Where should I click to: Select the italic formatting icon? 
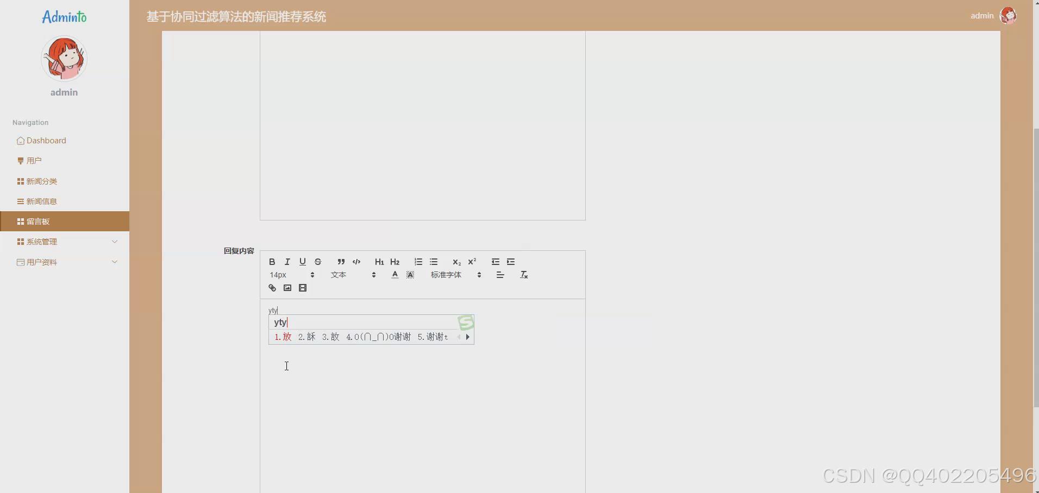(287, 262)
